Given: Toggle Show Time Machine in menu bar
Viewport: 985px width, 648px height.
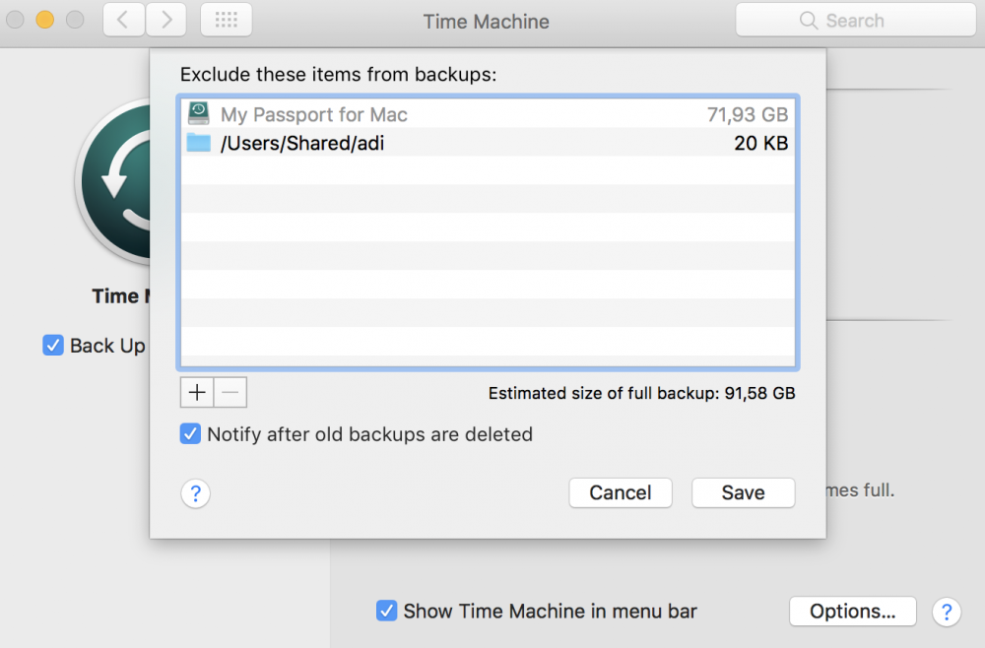Looking at the screenshot, I should pyautogui.click(x=386, y=611).
